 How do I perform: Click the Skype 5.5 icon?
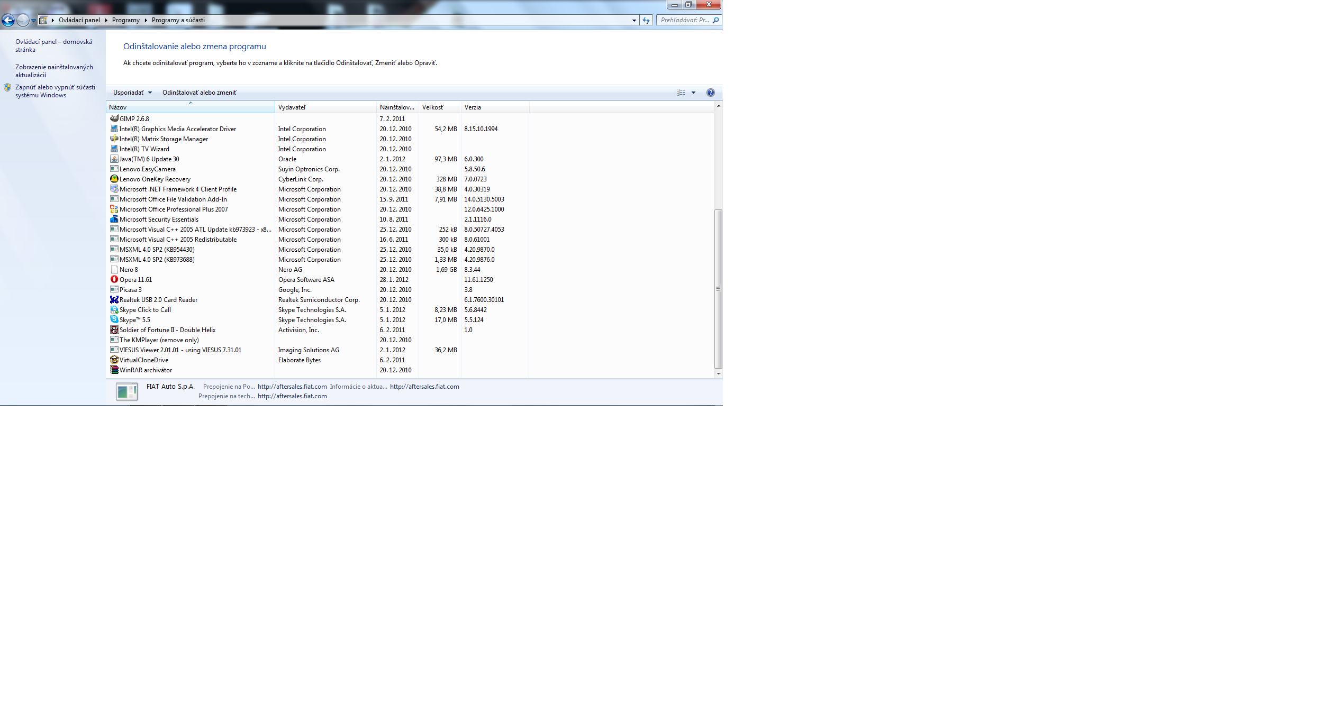(114, 319)
